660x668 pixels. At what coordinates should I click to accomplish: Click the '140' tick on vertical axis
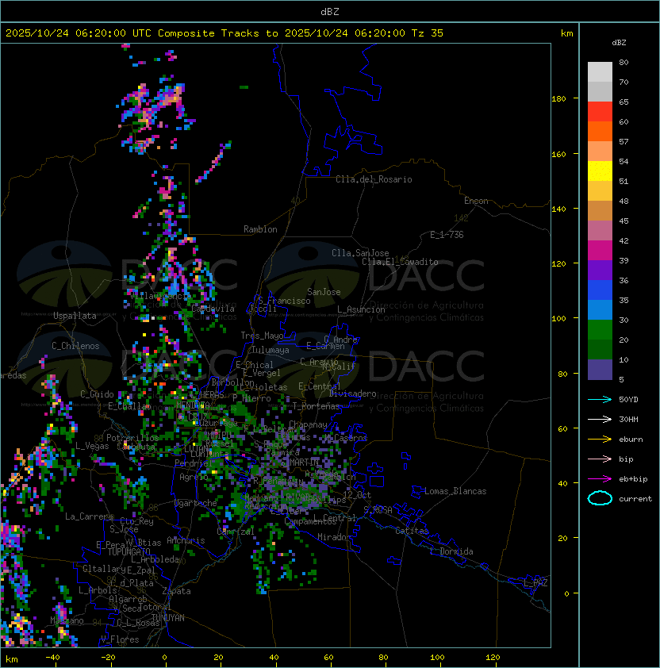click(x=558, y=209)
